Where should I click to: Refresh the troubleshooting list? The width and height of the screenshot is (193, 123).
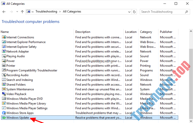tap(134, 12)
